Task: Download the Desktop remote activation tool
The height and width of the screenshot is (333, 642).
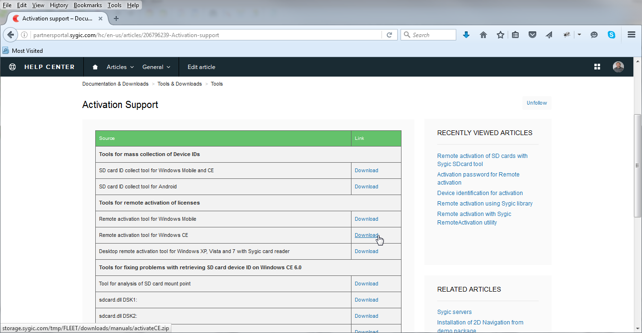Action: pos(366,251)
